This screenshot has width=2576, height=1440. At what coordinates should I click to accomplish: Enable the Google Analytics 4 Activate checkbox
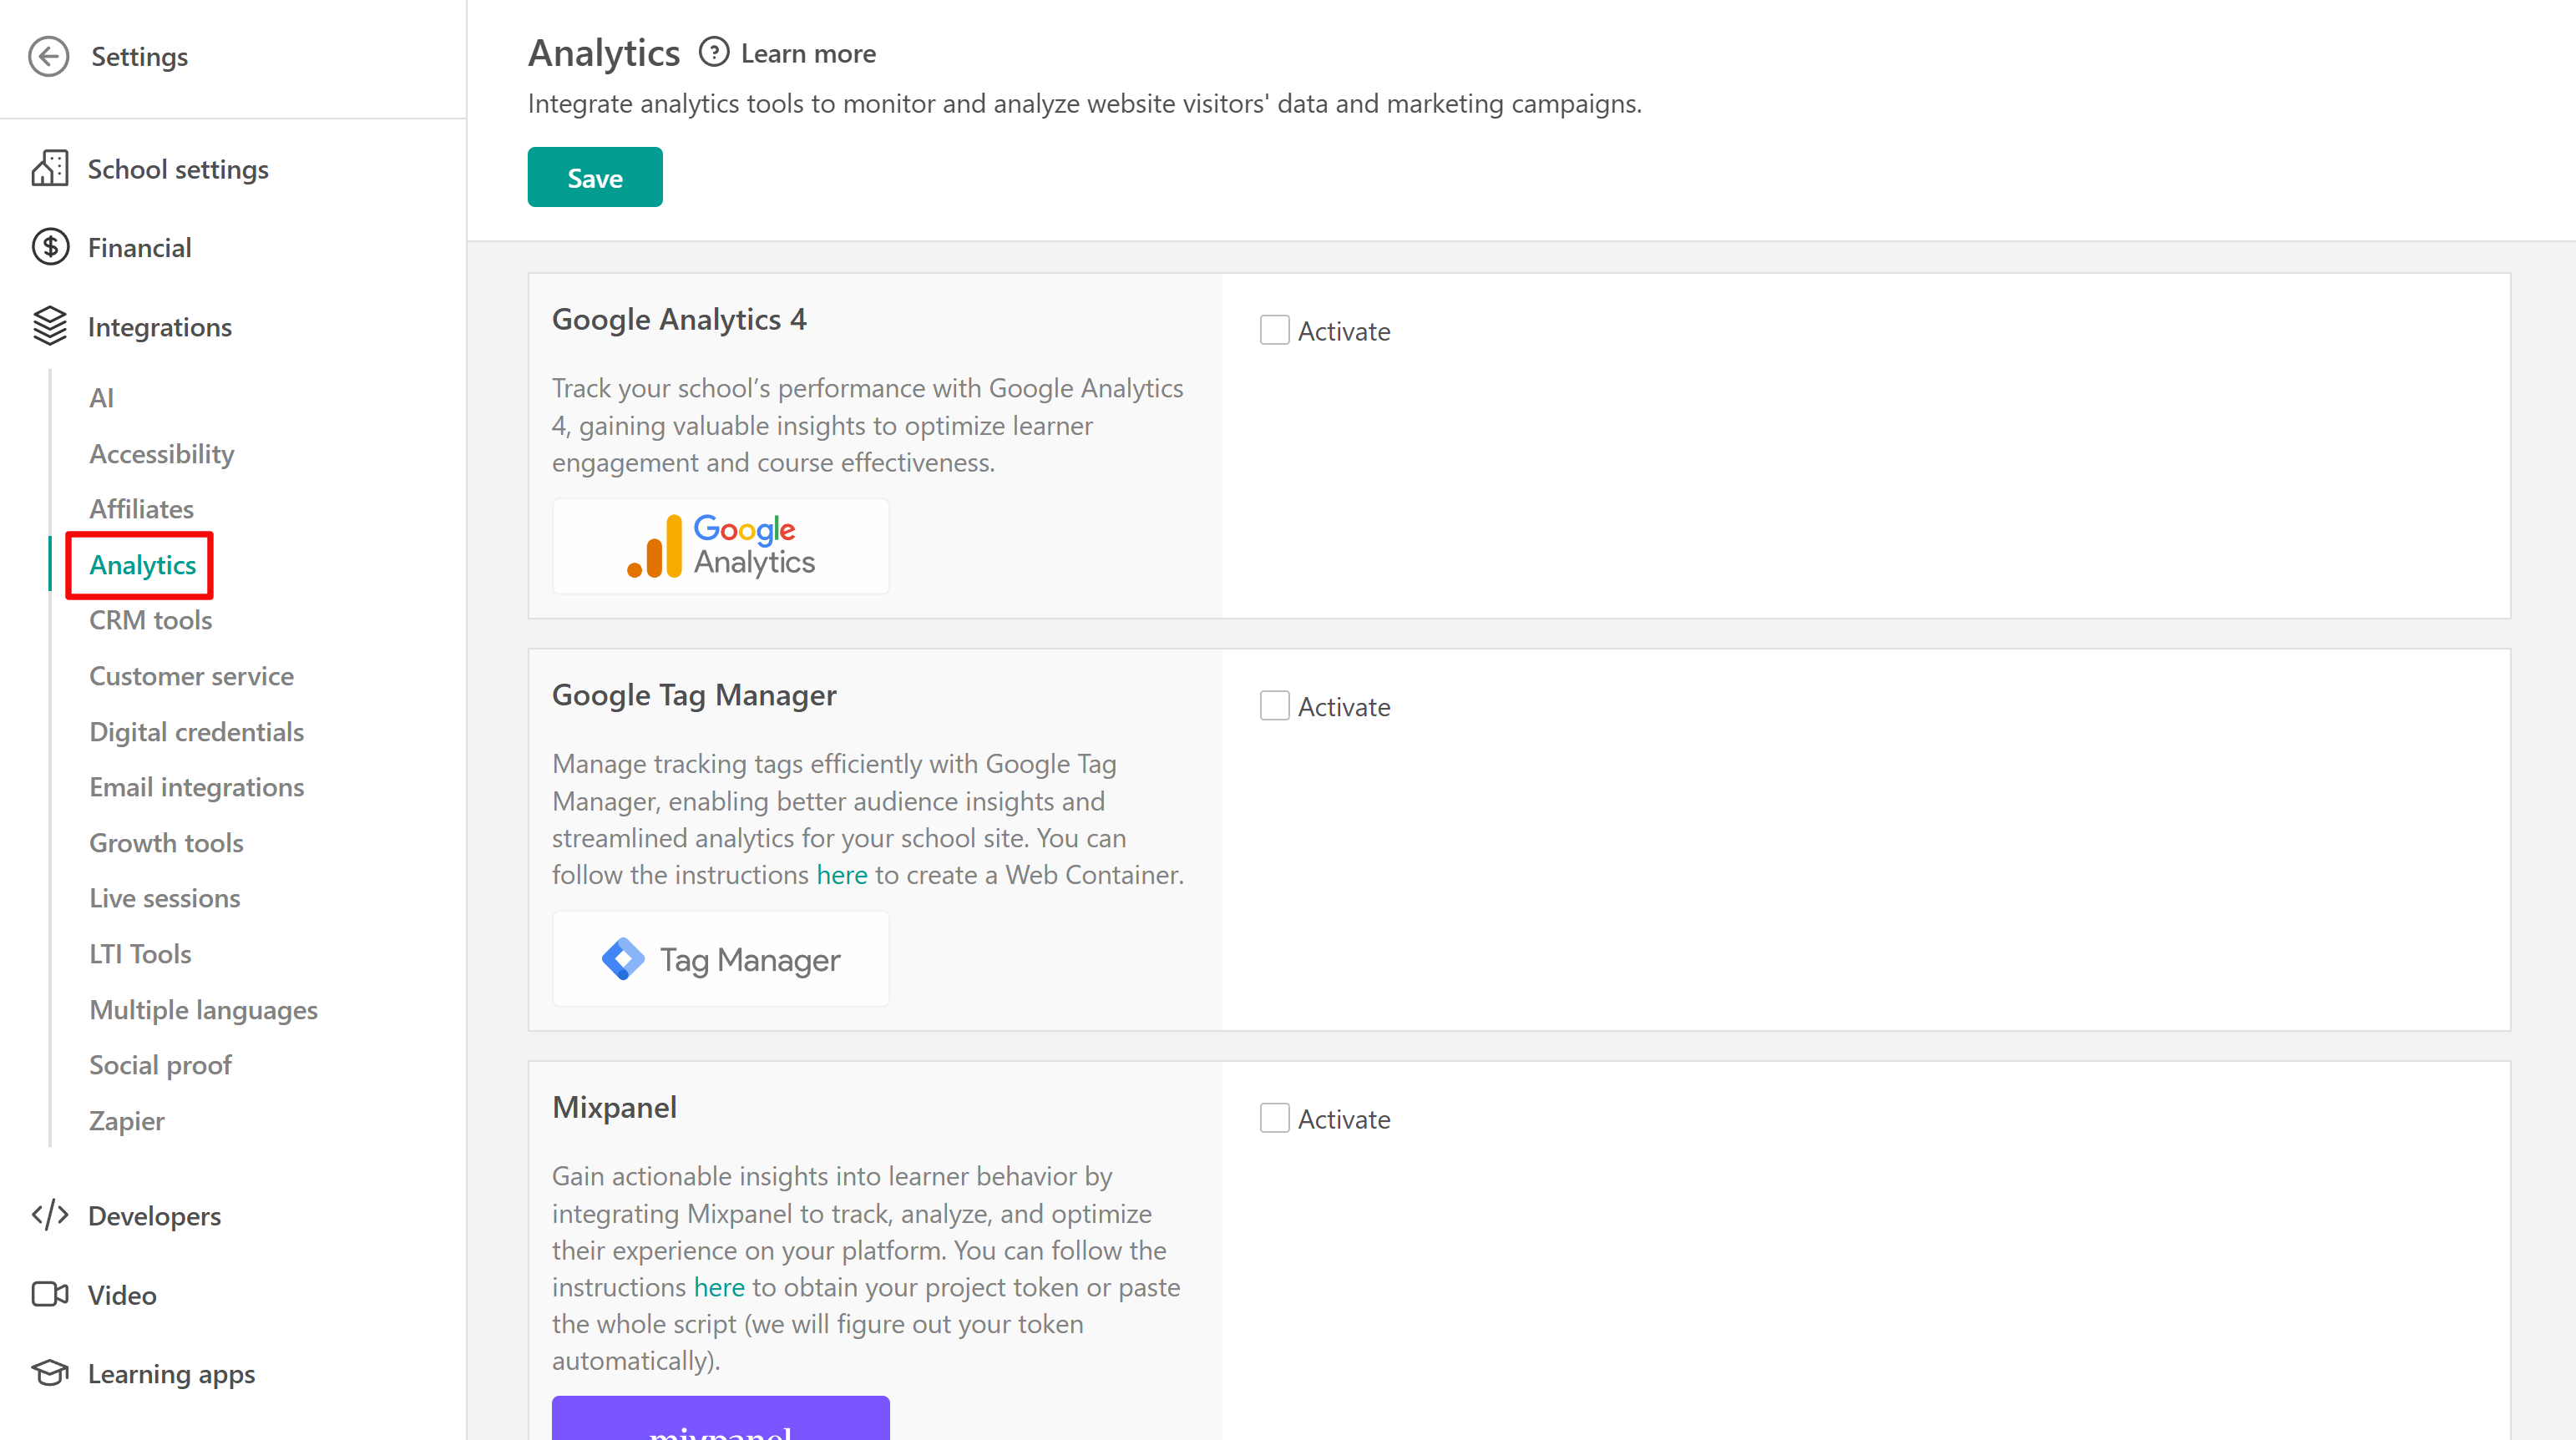1274,330
